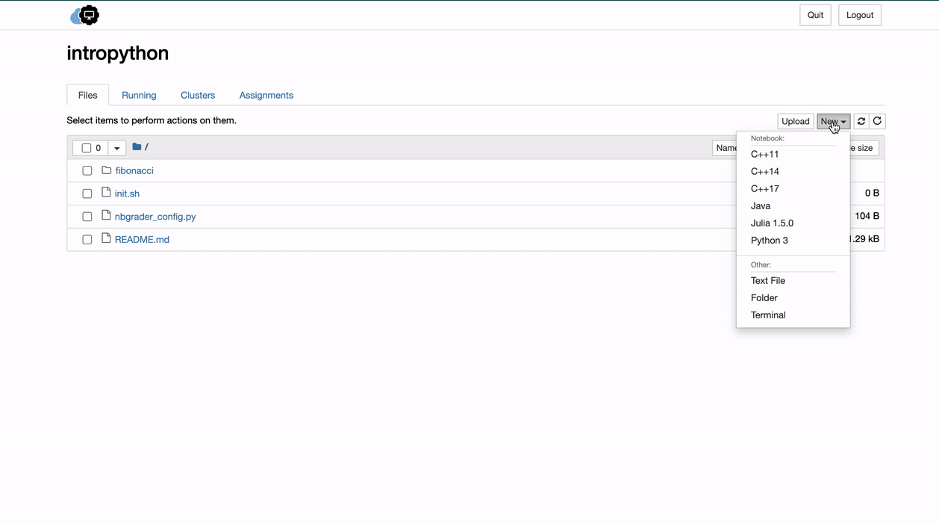Click the nbgrader_config.py file icon

(x=106, y=216)
